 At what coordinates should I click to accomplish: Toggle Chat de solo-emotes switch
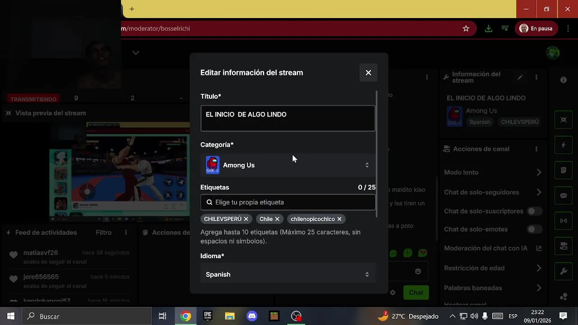[x=535, y=229]
